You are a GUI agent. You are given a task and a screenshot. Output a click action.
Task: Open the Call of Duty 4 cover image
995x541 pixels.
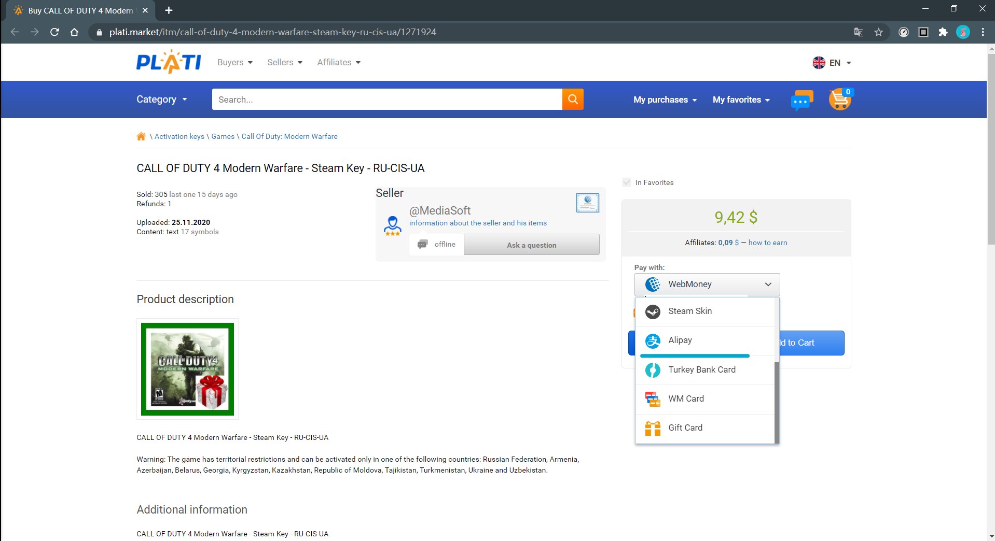pyautogui.click(x=187, y=369)
